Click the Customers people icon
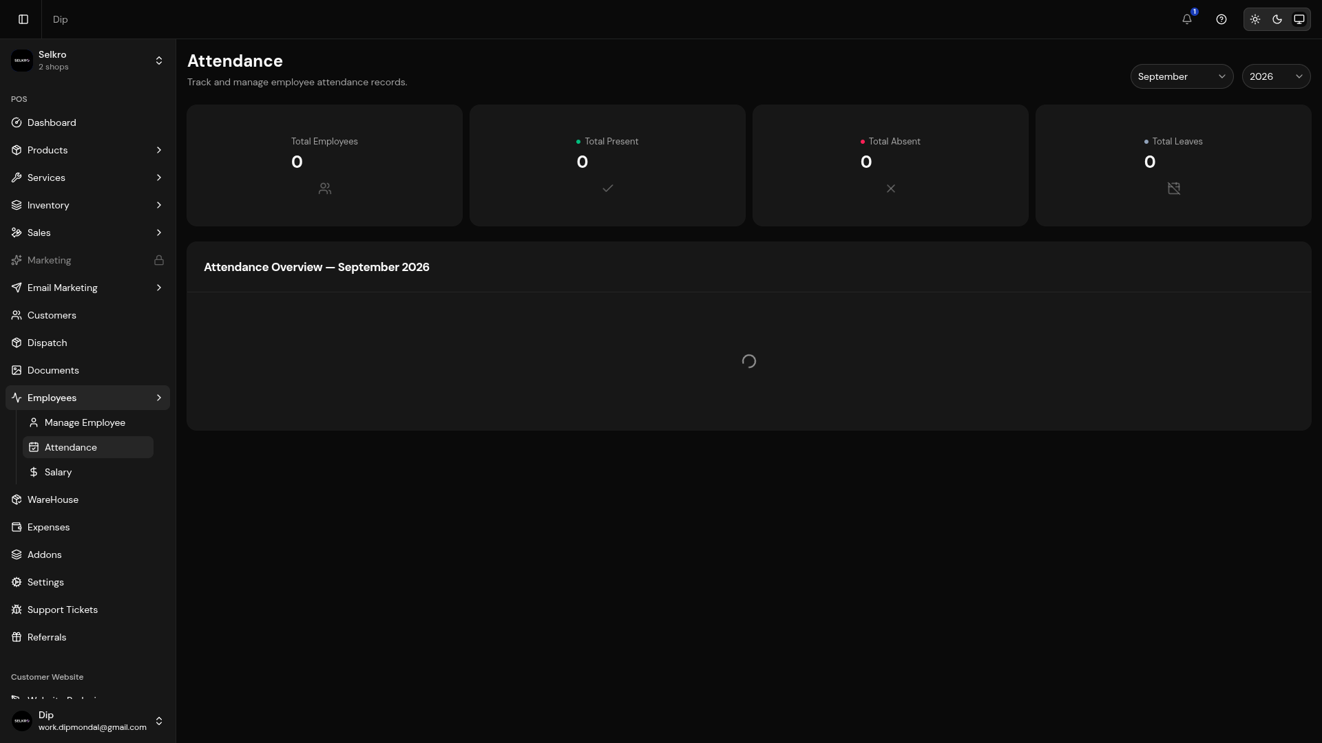1322x743 pixels. point(17,315)
